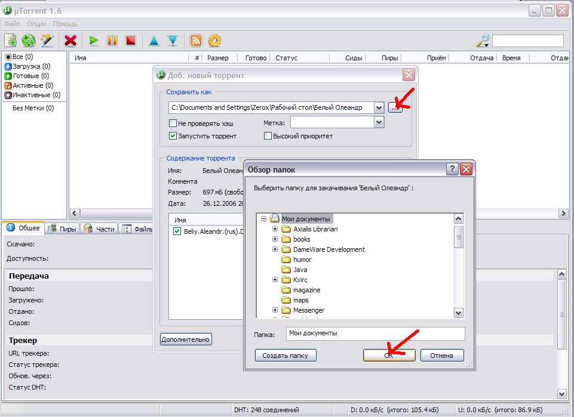Image resolution: width=574 pixels, height=417 pixels.
Task: Click the Дополнительно button
Action: point(186,339)
